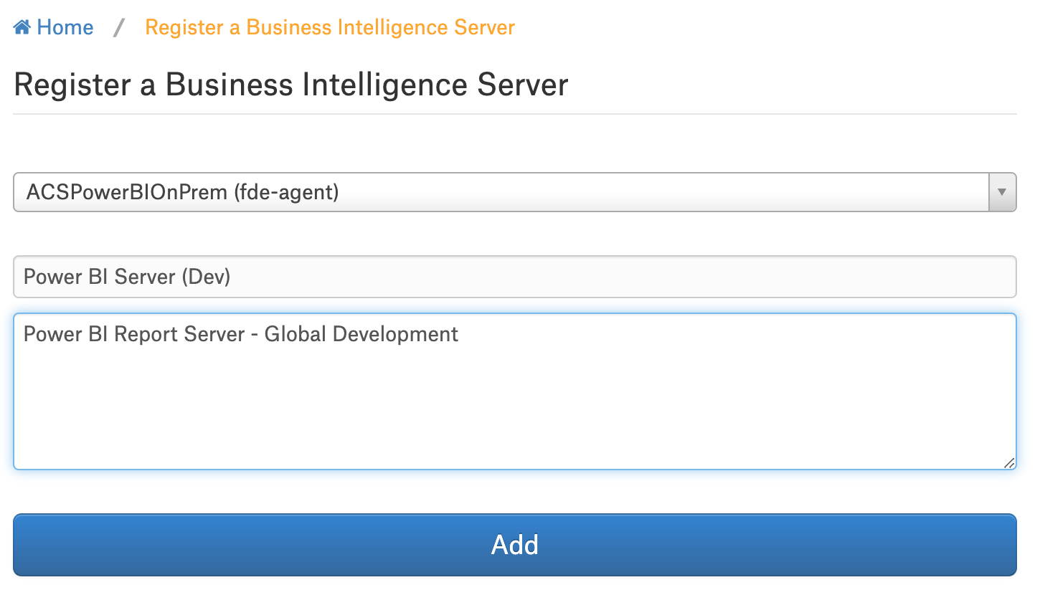Click the blue Add button
Image resolution: width=1040 pixels, height=595 pixels.
515,545
